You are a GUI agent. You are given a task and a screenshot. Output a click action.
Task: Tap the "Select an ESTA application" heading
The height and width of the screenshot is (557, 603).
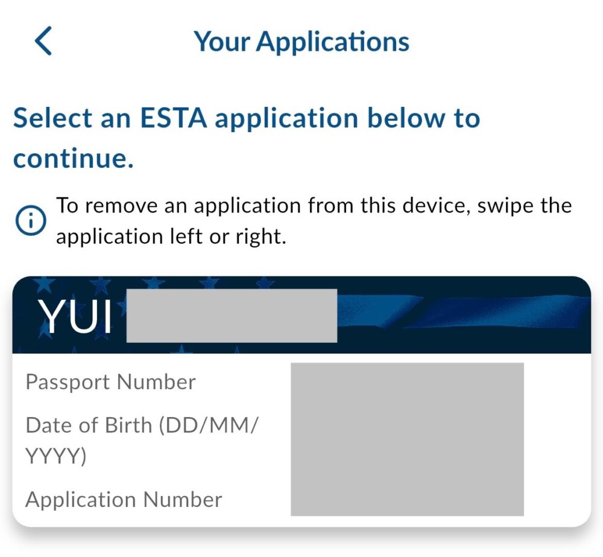pyautogui.click(x=246, y=118)
